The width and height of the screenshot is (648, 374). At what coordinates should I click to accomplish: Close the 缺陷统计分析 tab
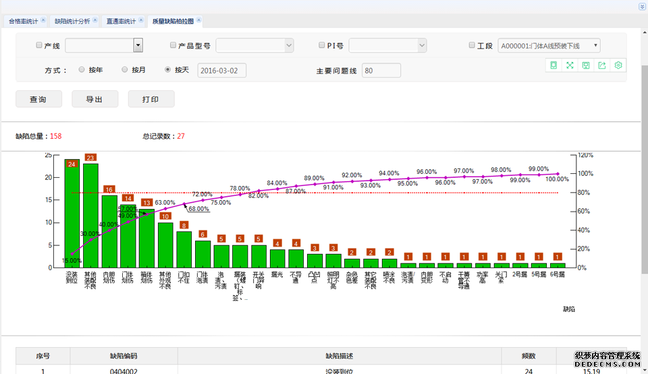coord(94,20)
